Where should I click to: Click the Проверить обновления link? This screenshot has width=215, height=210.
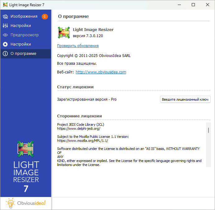coord(78,46)
